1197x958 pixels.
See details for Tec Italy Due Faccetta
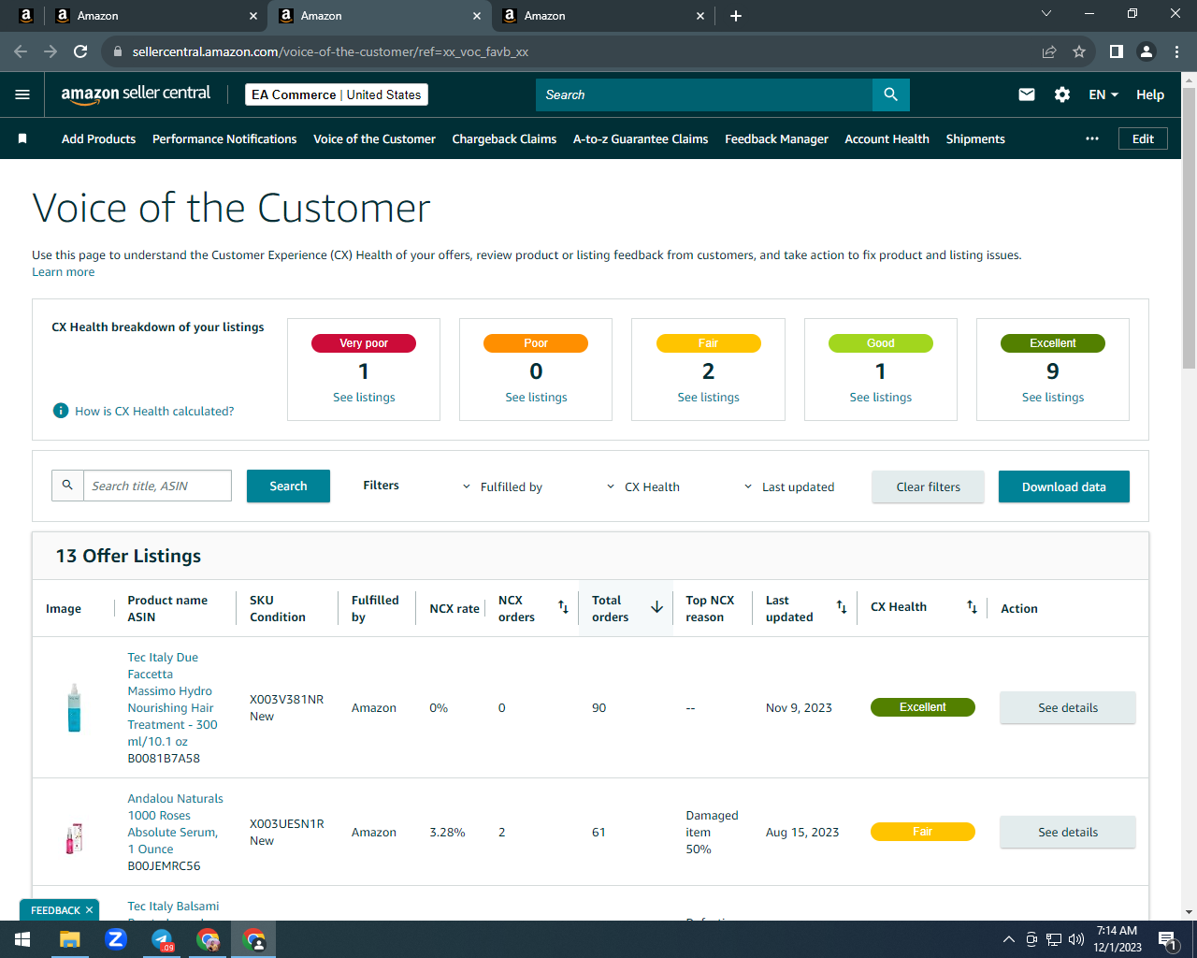[x=1068, y=707]
